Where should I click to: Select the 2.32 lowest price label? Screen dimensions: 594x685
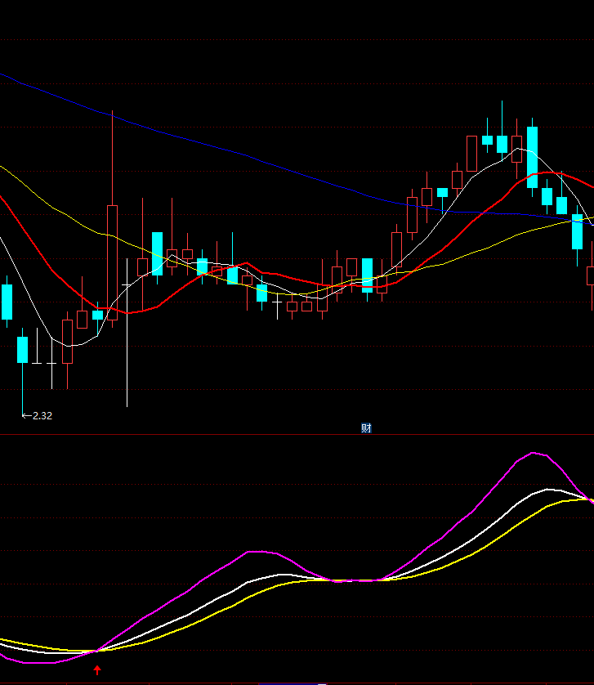pos(42,416)
